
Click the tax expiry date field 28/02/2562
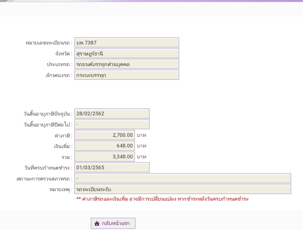click(112, 113)
